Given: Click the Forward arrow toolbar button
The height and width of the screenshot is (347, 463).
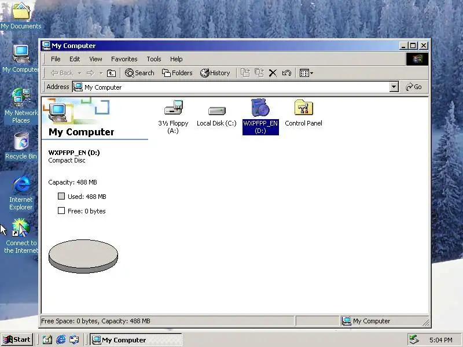Looking at the screenshot, I should coord(90,73).
